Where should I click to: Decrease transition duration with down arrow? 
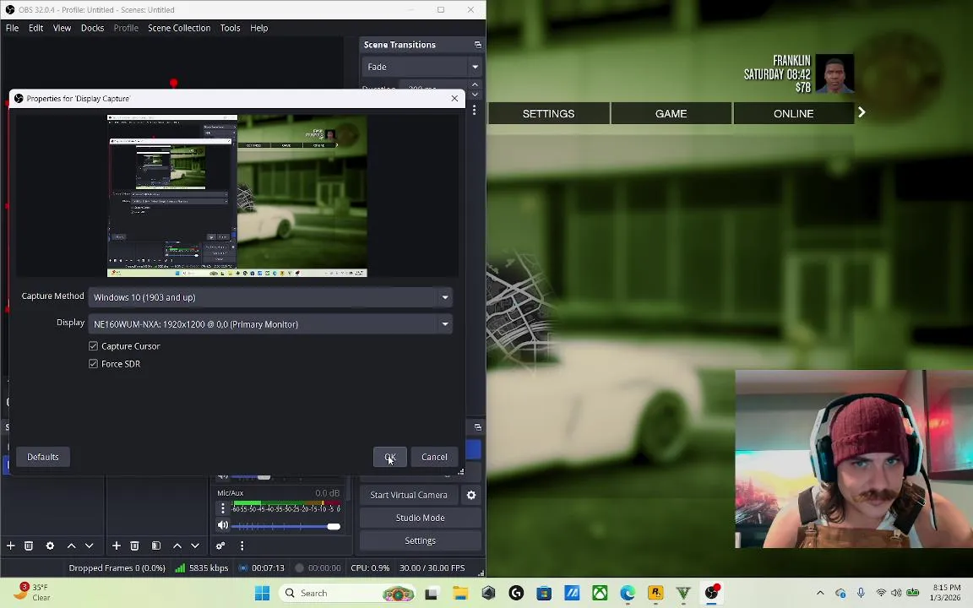point(475,95)
